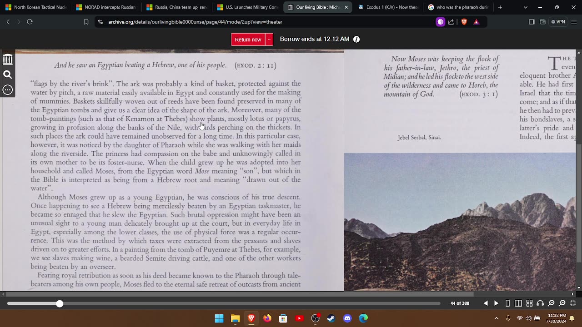The height and width of the screenshot is (327, 582).
Task: Click the '(EXOD. 2: 11)' reference
Action: (256, 65)
